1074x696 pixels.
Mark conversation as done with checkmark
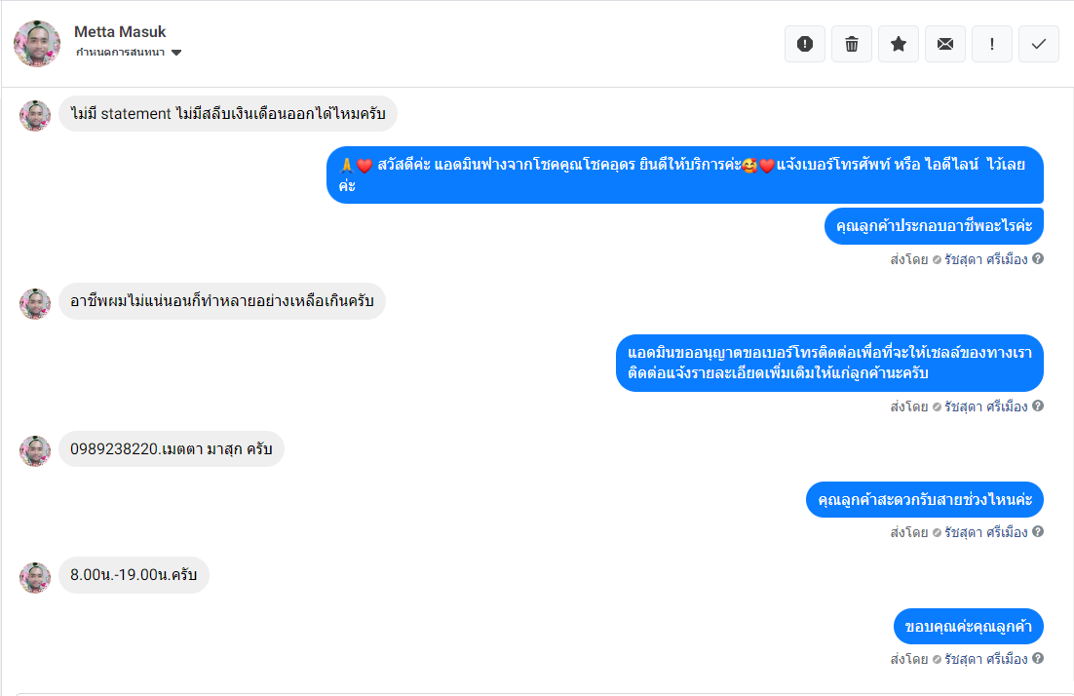click(1039, 44)
